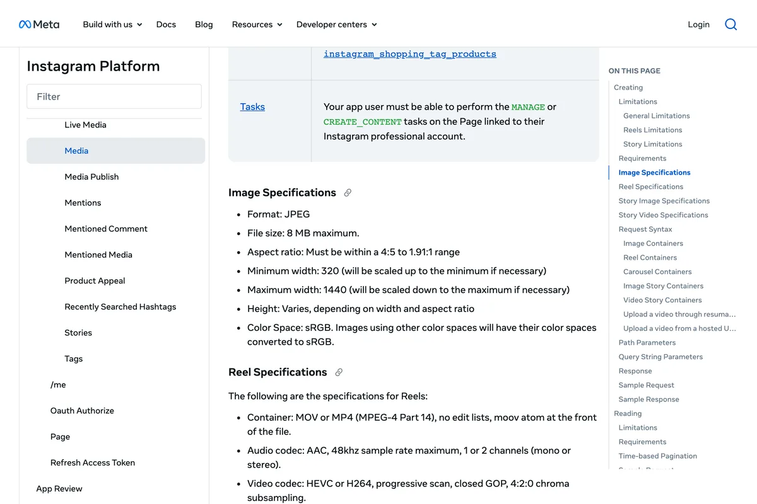Image resolution: width=757 pixels, height=504 pixels.
Task: Jump to Sample Response section
Action: [649, 399]
